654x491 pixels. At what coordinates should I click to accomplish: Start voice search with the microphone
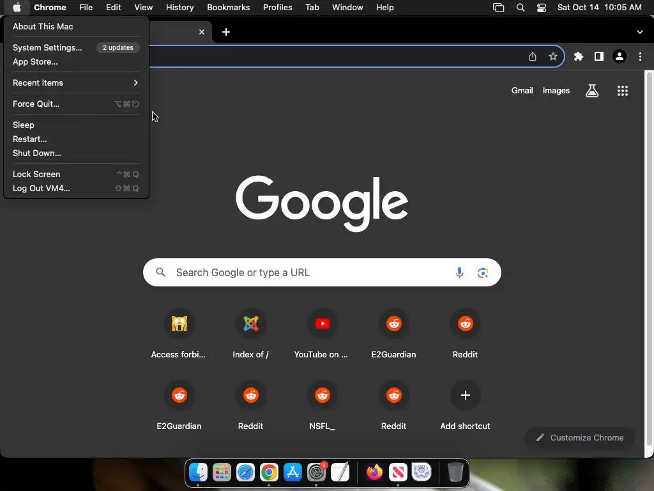pyautogui.click(x=459, y=272)
